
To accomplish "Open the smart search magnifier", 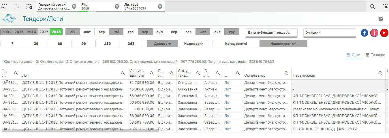I will [373, 6].
